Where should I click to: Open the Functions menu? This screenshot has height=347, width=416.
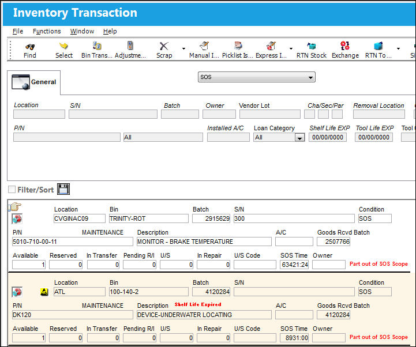47,31
